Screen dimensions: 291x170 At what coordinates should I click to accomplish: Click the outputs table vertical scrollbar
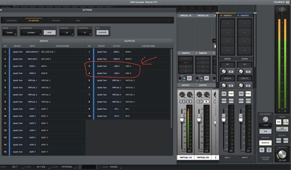tap(171, 88)
